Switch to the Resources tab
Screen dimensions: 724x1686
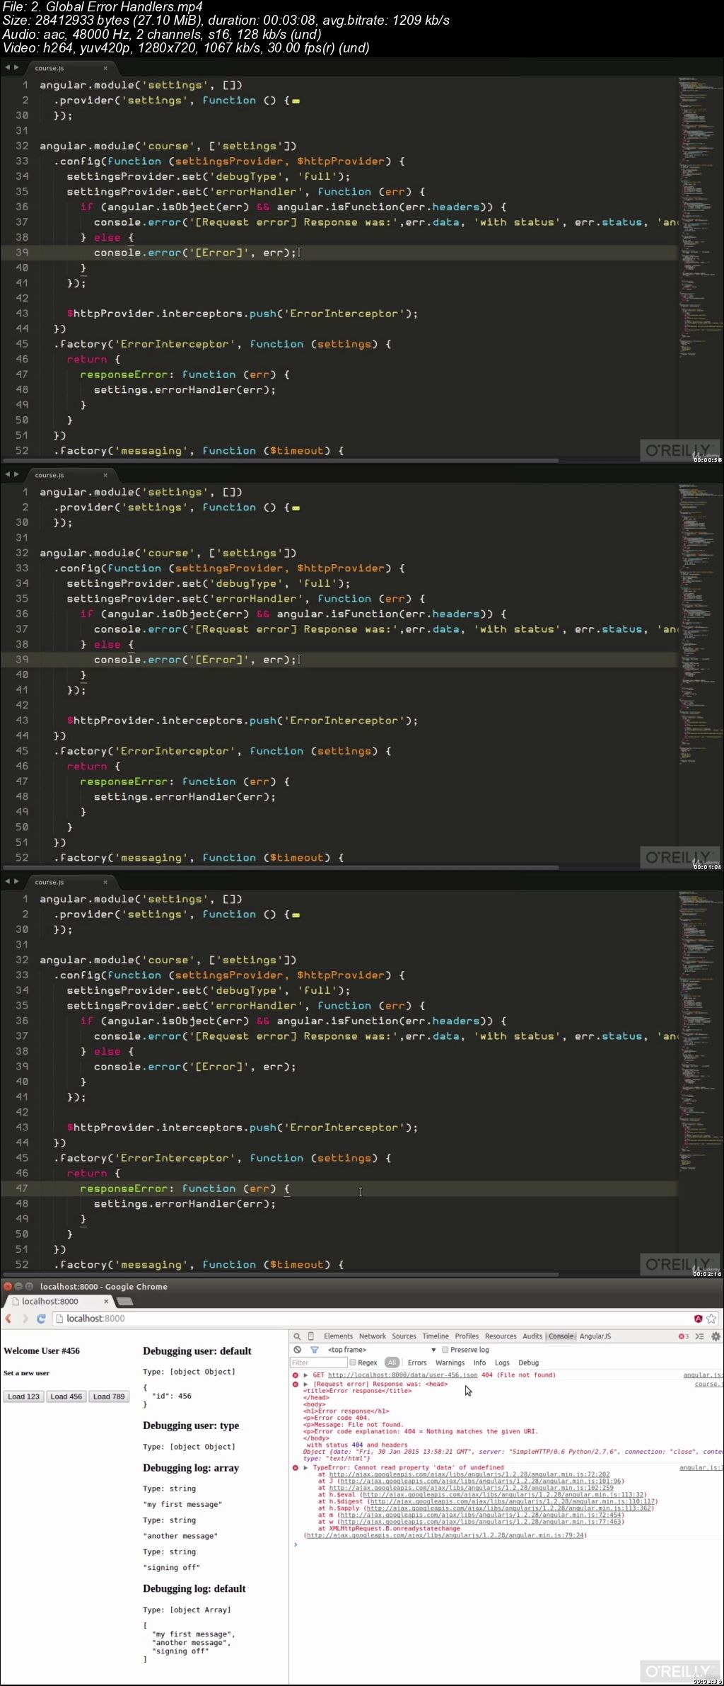pos(501,1336)
